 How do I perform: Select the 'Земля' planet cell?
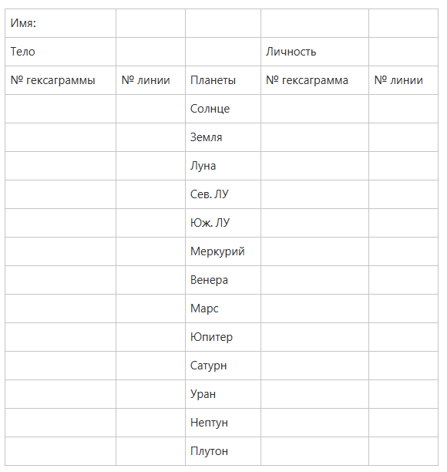point(223,137)
